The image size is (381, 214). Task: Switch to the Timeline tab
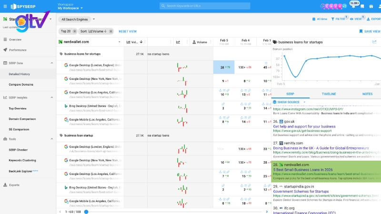(x=329, y=94)
